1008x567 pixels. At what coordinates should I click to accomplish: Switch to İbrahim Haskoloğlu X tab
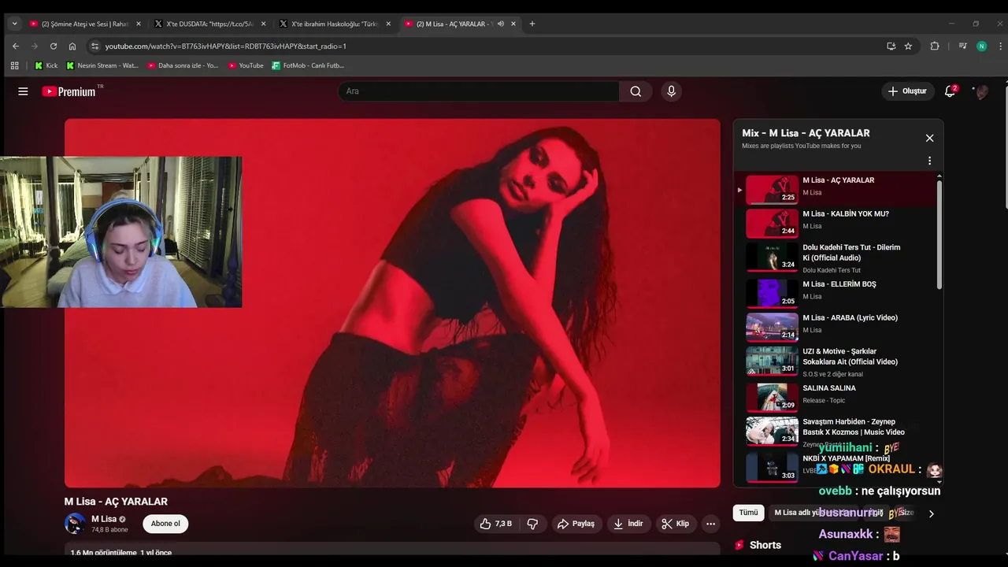tap(335, 24)
